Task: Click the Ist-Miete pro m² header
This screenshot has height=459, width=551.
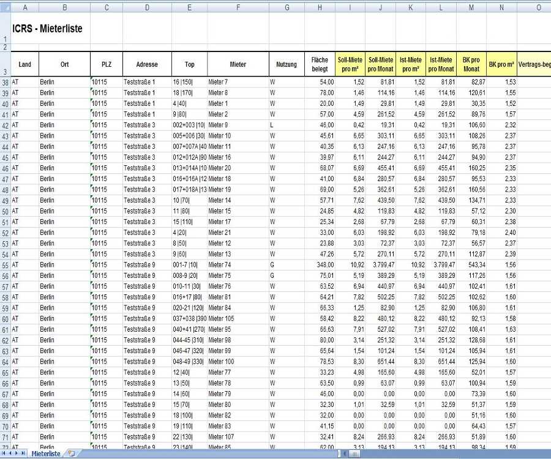Action: 410,64
